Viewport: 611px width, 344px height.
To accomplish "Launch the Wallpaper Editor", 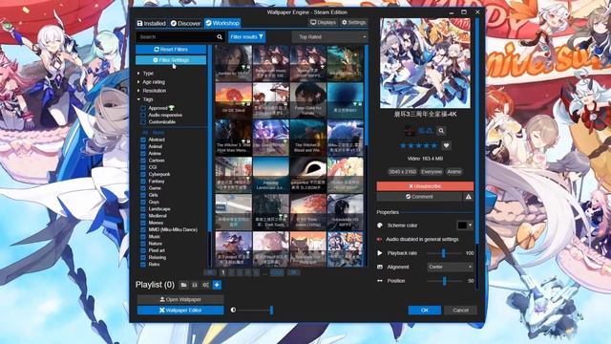I will 180,310.
